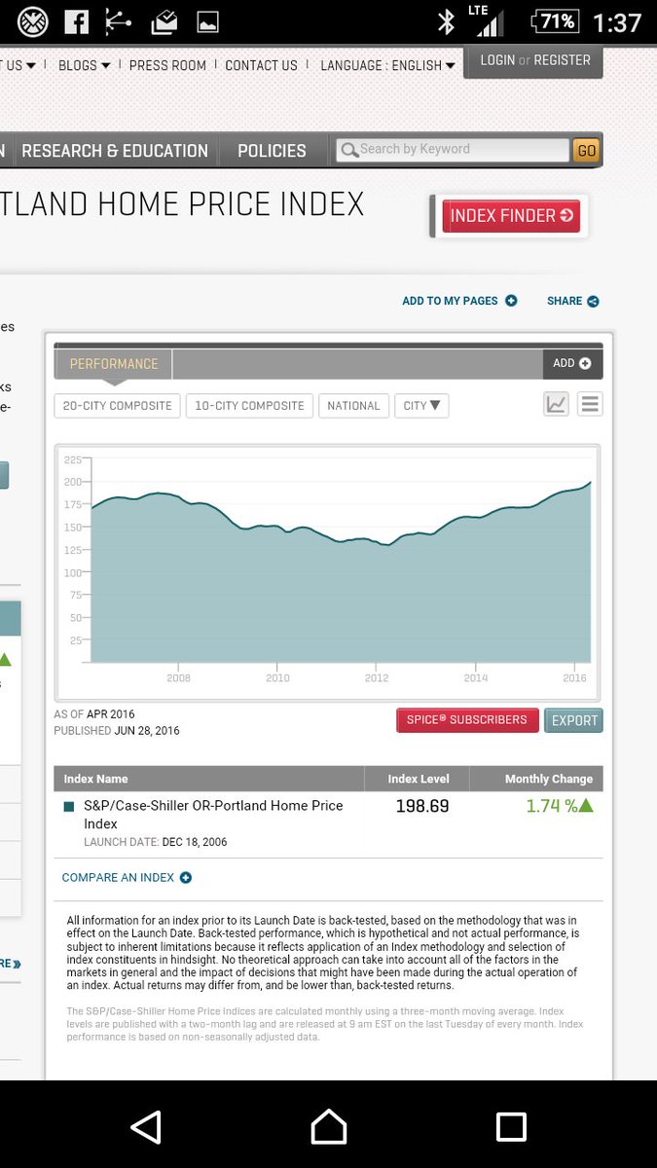Image resolution: width=657 pixels, height=1168 pixels.
Task: Click the green monthly change up arrow
Action: coord(586,806)
